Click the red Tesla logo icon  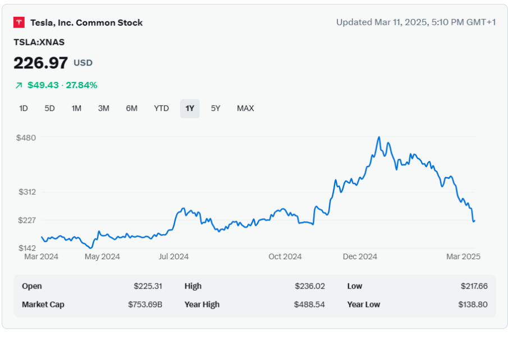point(19,22)
